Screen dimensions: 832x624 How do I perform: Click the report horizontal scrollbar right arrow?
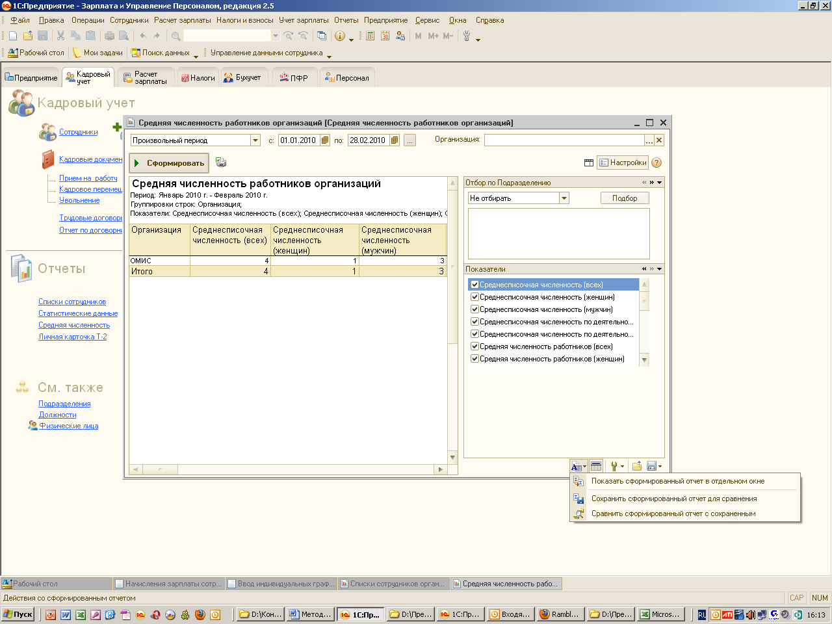440,469
